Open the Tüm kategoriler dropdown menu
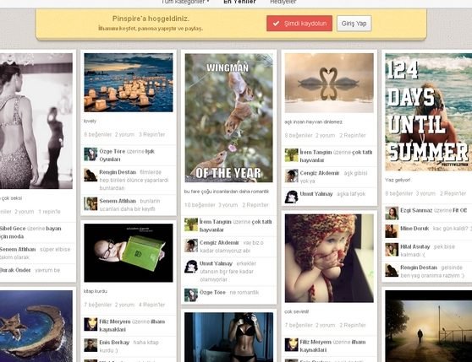The height and width of the screenshot is (362, 472). coord(185,2)
